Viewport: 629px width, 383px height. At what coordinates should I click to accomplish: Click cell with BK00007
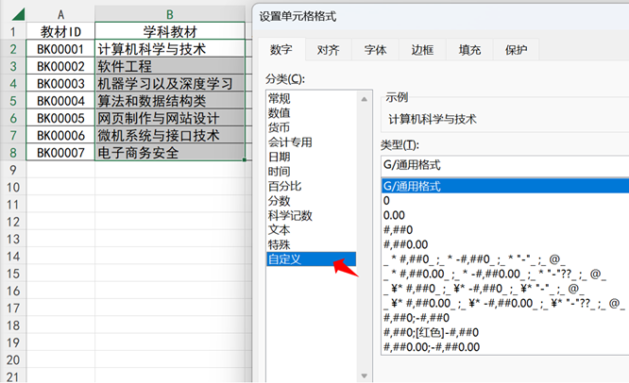(x=60, y=152)
